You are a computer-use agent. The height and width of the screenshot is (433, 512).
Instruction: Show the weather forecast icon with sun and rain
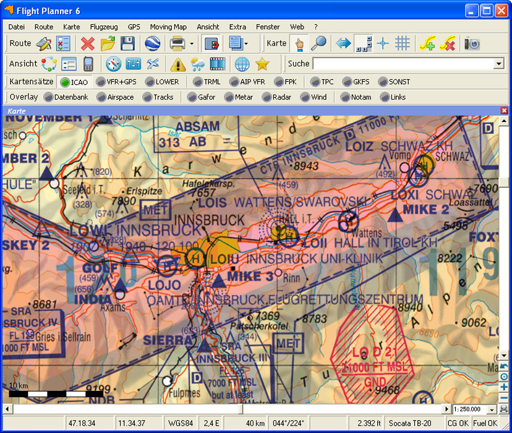point(198,64)
